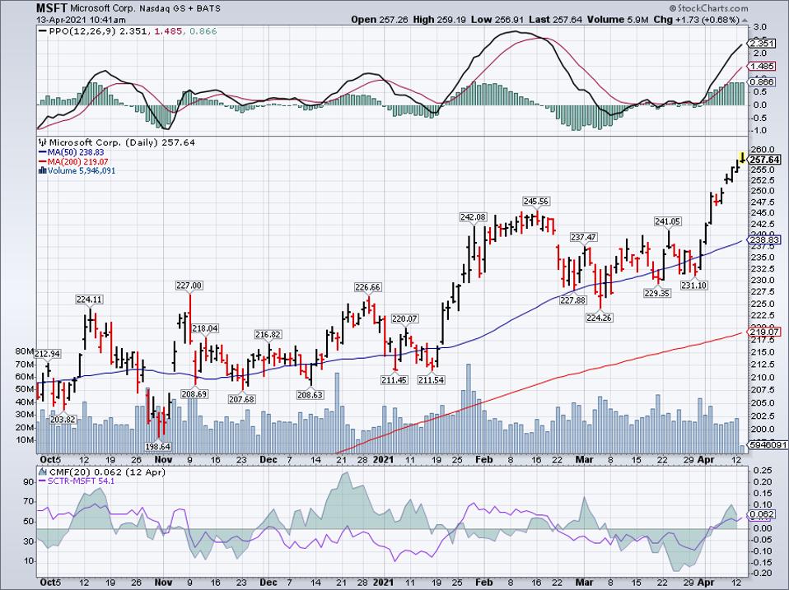
Task: Click the Open 257.26 header value
Action: (378, 20)
